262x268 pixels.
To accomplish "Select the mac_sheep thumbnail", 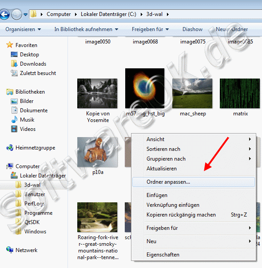I will point(192,93).
